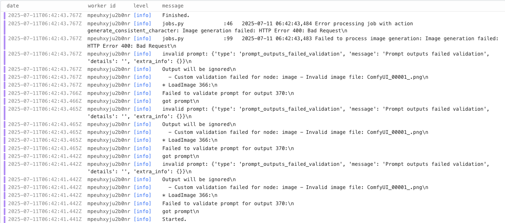Click the [info] tag on the "Started." row
This screenshot has width=505, height=223.
142,219
